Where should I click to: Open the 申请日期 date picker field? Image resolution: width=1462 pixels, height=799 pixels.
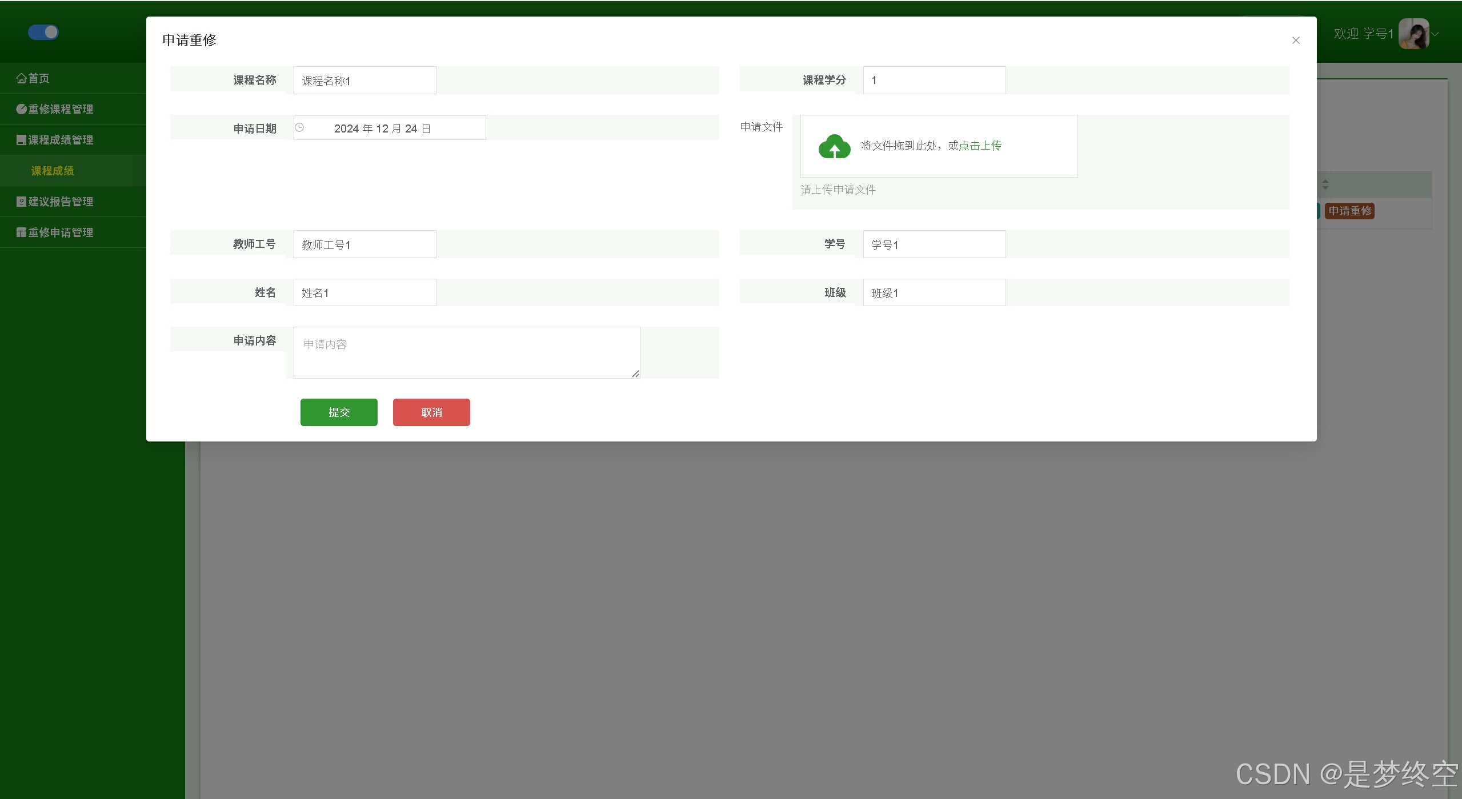(x=390, y=128)
